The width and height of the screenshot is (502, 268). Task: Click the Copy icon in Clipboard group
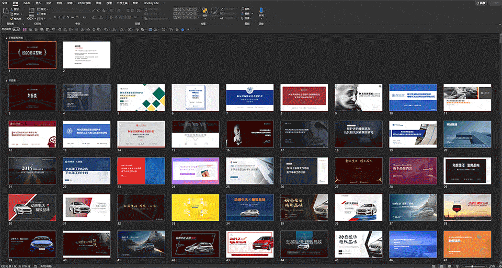click(12, 14)
